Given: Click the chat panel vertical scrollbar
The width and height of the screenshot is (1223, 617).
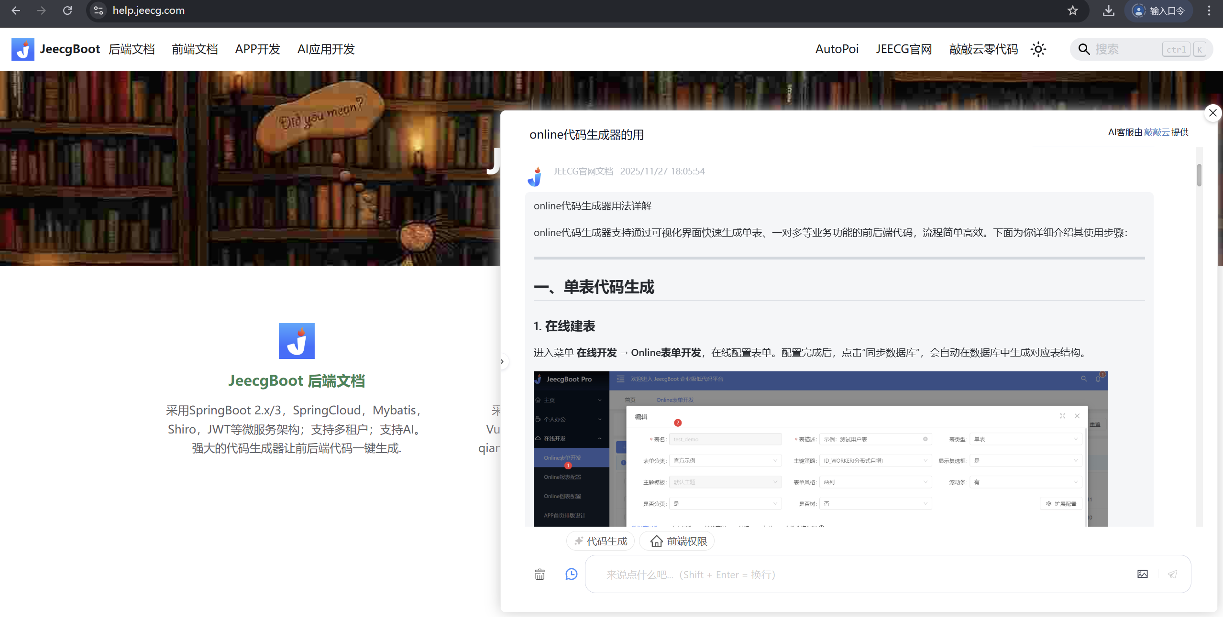Looking at the screenshot, I should 1199,175.
